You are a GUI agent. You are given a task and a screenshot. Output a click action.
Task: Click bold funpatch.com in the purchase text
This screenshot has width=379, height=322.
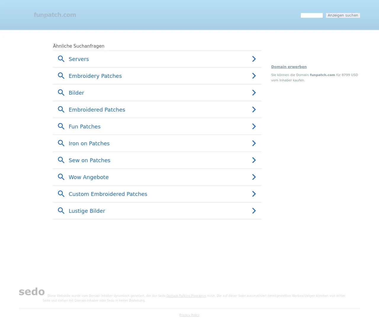click(322, 75)
